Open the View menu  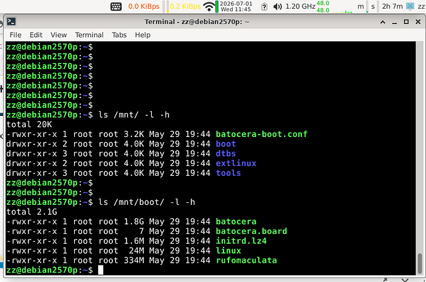pos(59,35)
